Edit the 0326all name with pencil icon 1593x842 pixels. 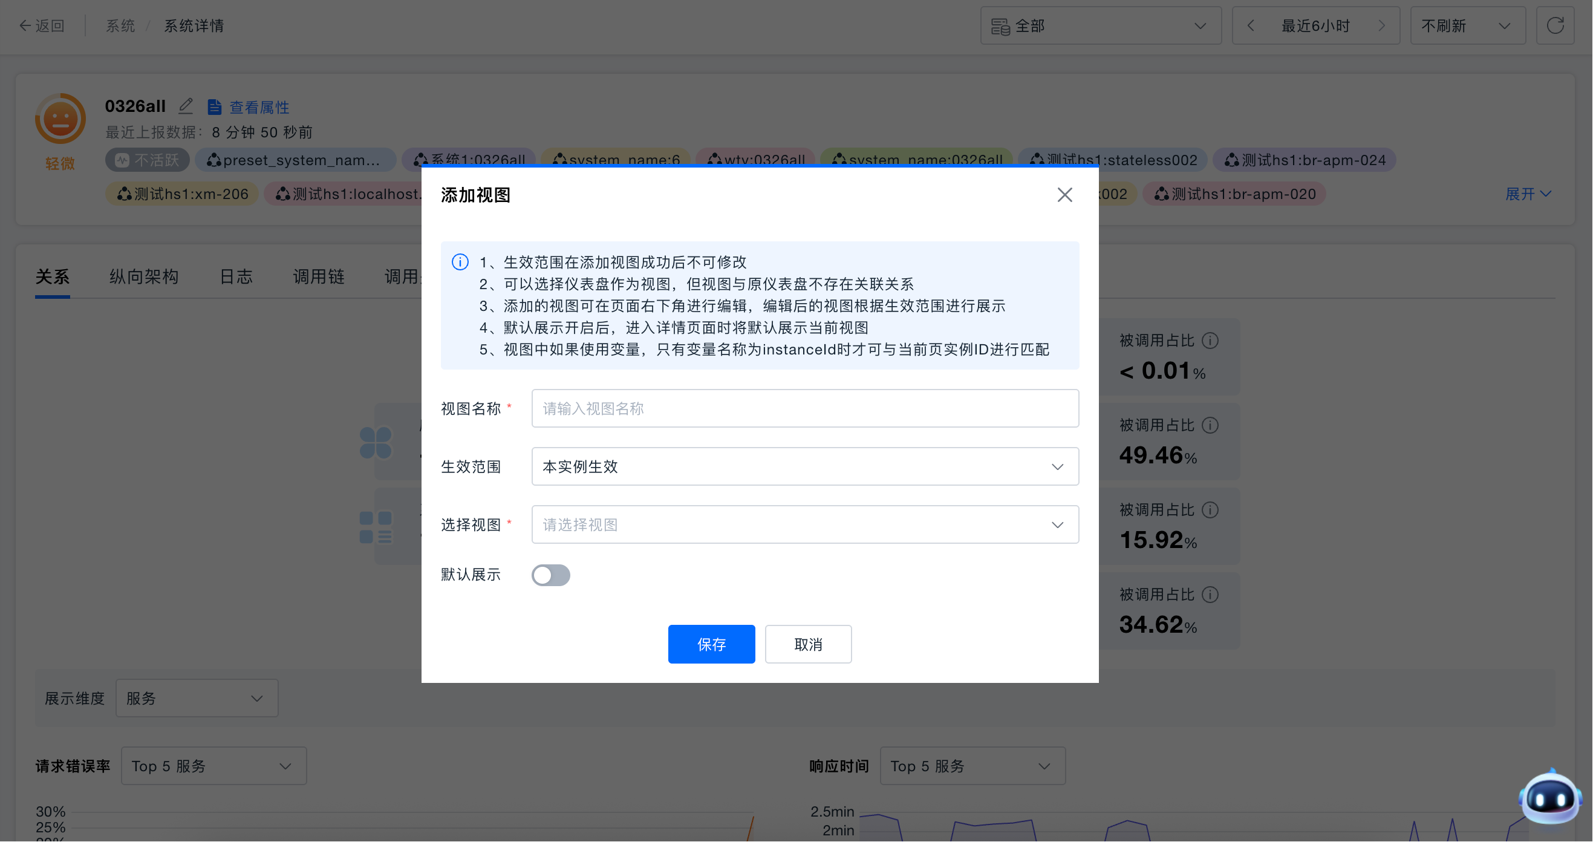186,106
